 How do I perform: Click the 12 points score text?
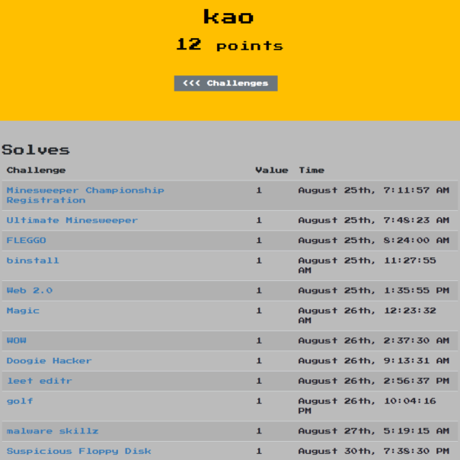pos(230,45)
